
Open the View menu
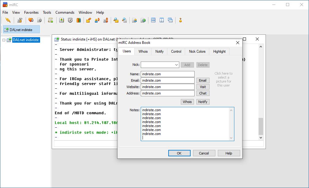[x=16, y=12]
